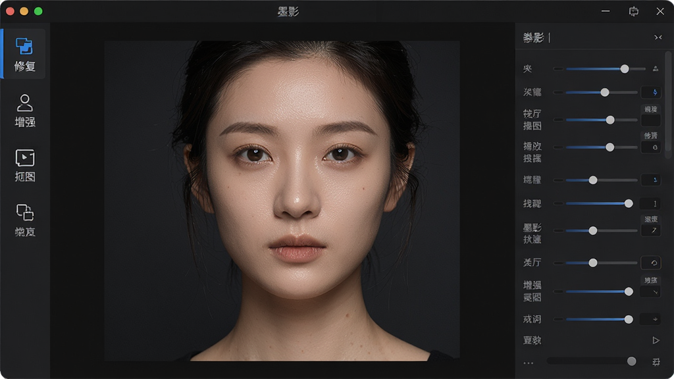Select the 修复 repair tool in sidebar
The height and width of the screenshot is (379, 674).
[24, 54]
